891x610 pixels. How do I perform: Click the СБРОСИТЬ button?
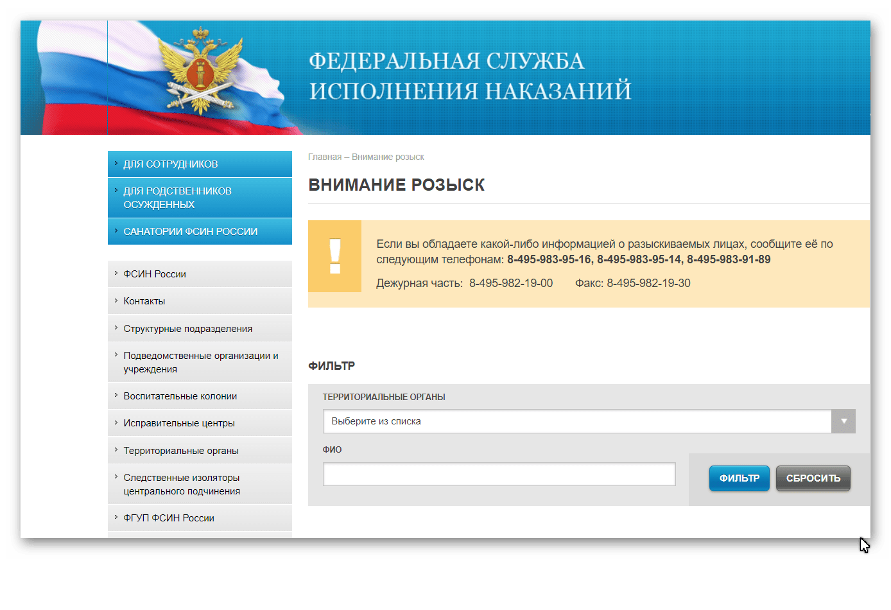click(x=813, y=478)
